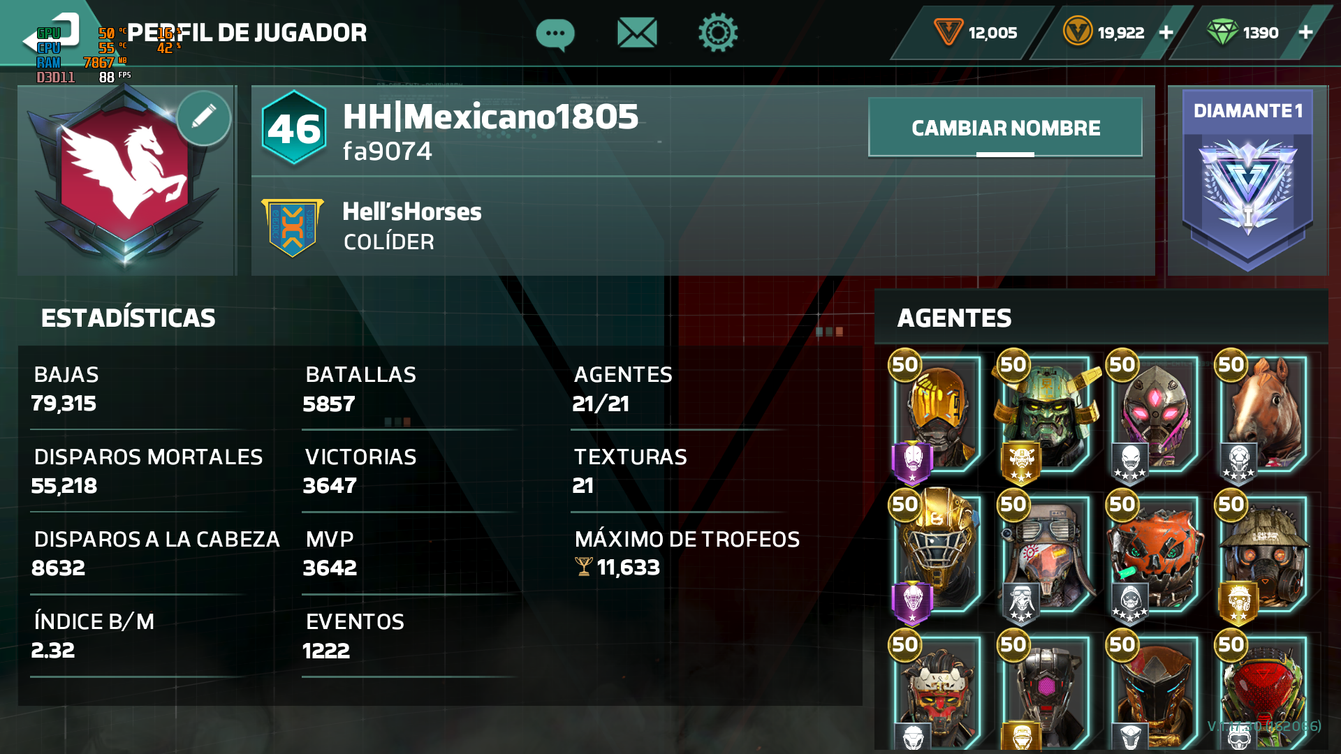Click the pencil edit avatar icon
This screenshot has height=754, width=1341.
click(203, 117)
